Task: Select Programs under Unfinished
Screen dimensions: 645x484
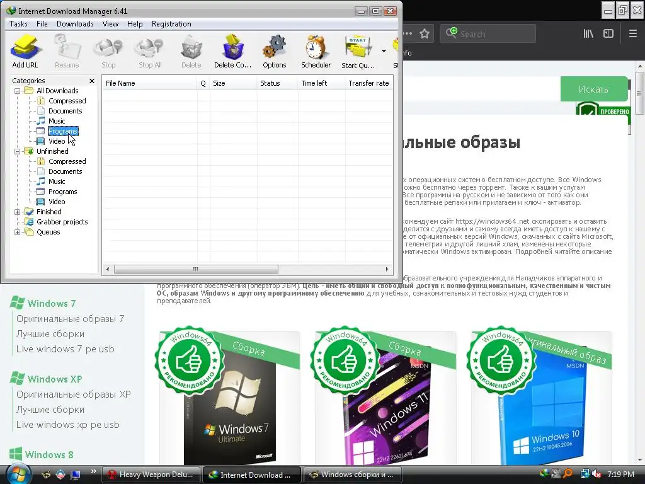Action: click(x=62, y=192)
